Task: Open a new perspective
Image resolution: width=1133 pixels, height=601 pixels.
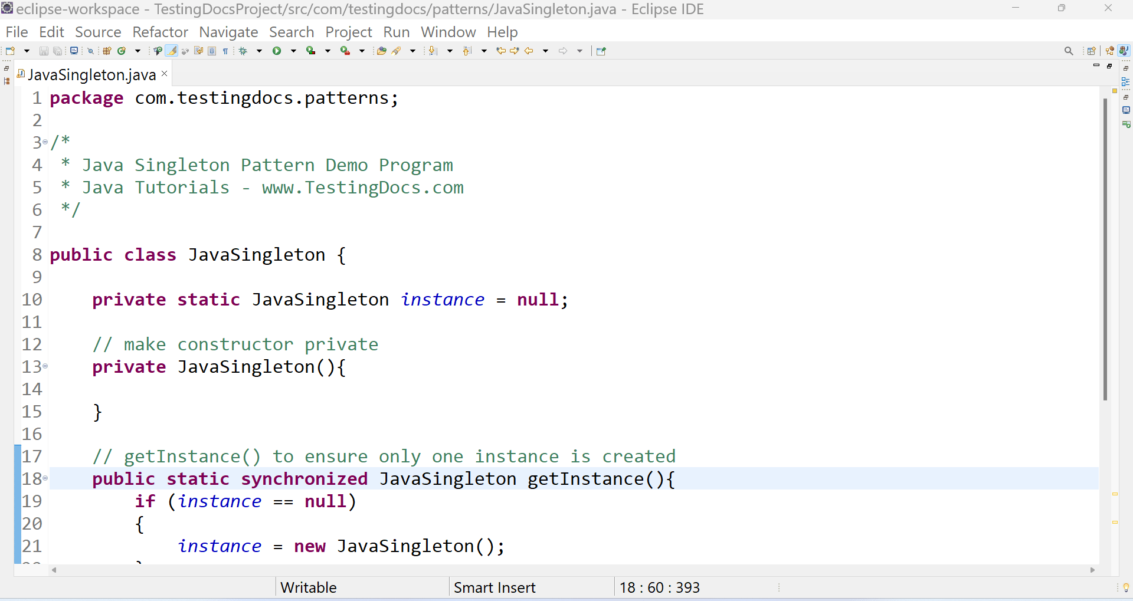Action: click(x=1091, y=51)
